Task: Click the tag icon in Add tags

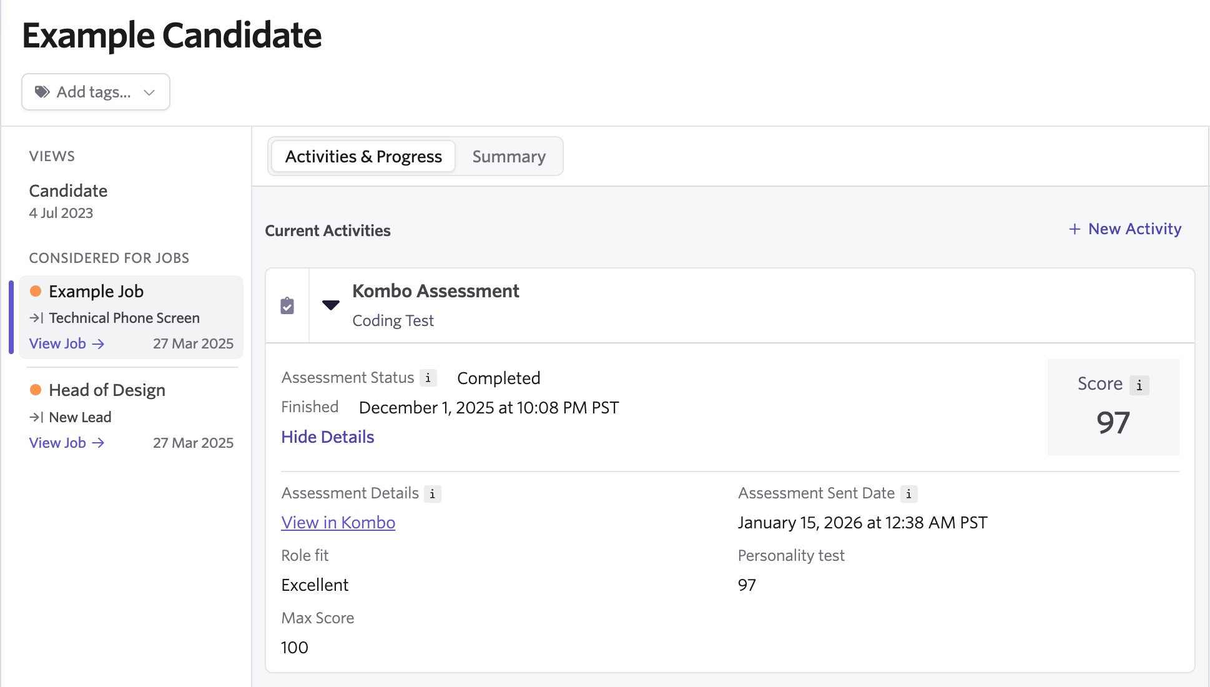Action: point(42,92)
